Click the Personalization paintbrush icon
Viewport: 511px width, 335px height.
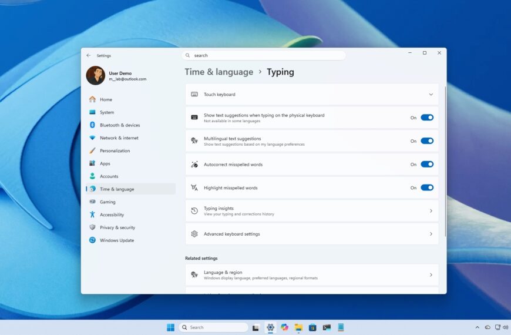pyautogui.click(x=93, y=150)
